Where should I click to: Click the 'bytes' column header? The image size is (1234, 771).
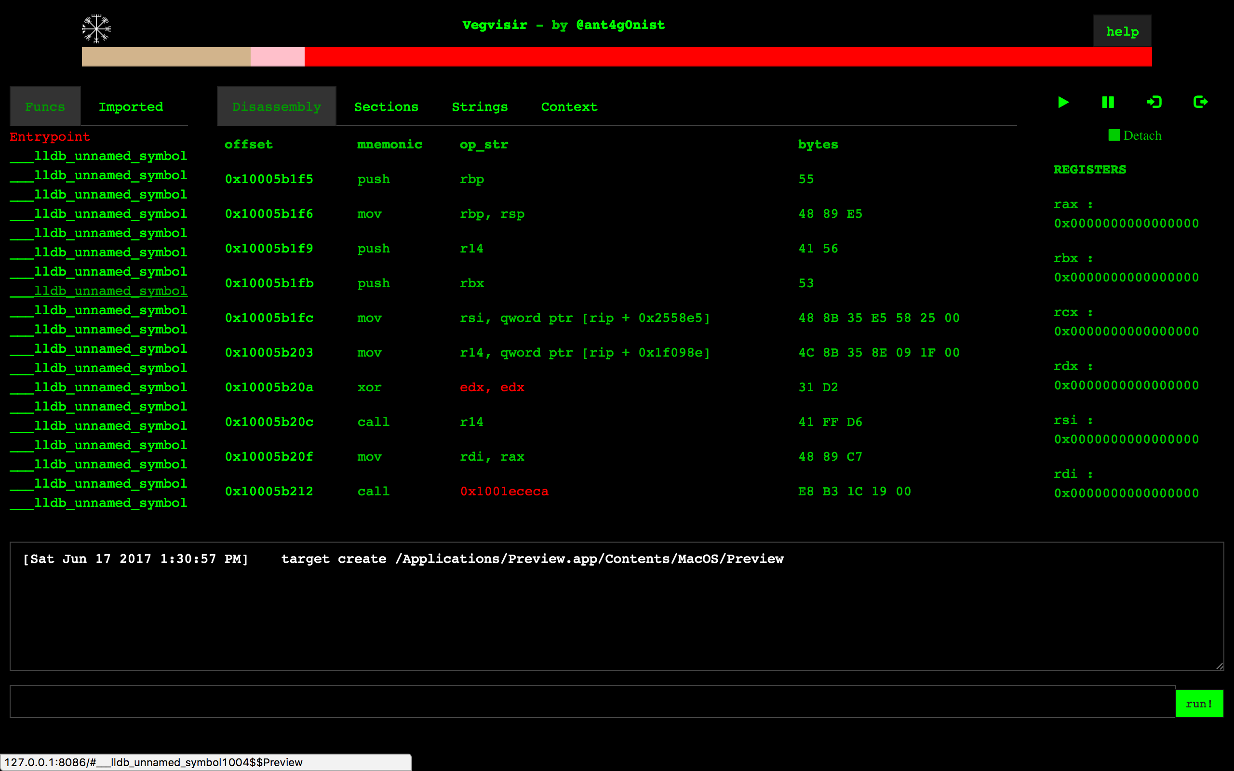(818, 144)
